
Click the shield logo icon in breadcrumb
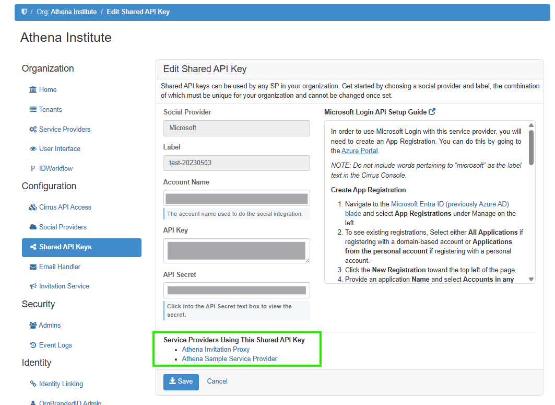24,11
